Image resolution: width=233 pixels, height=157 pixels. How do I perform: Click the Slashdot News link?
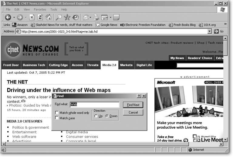pos(62,25)
